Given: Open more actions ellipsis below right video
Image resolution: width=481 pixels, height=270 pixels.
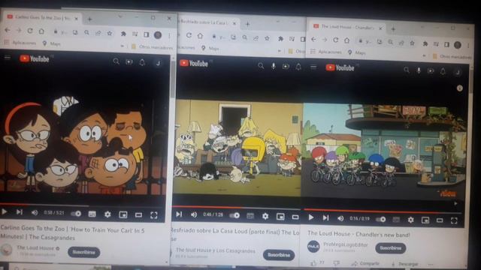Looking at the screenshot, I should [431, 264].
